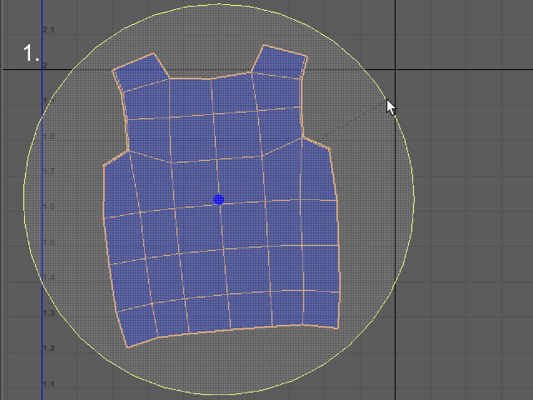Screen dimensions: 533x400
Task: Select the neckline center vertex between the straps
Action: tap(211, 79)
